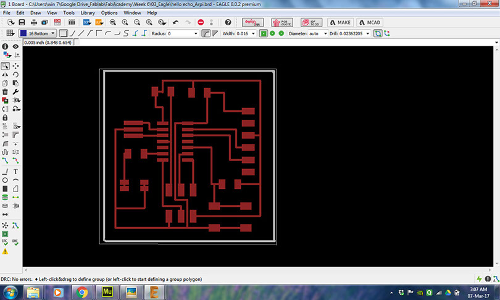
Task: Expand the Drill size dropdown
Action: click(368, 33)
